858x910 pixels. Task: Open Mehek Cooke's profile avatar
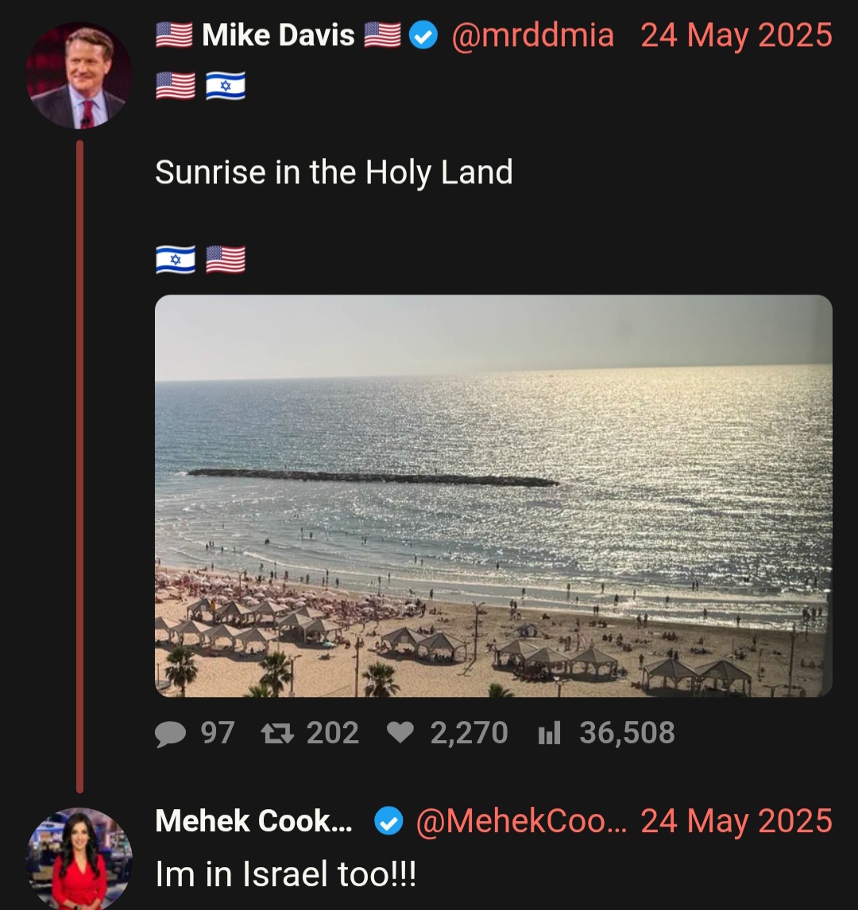(79, 859)
